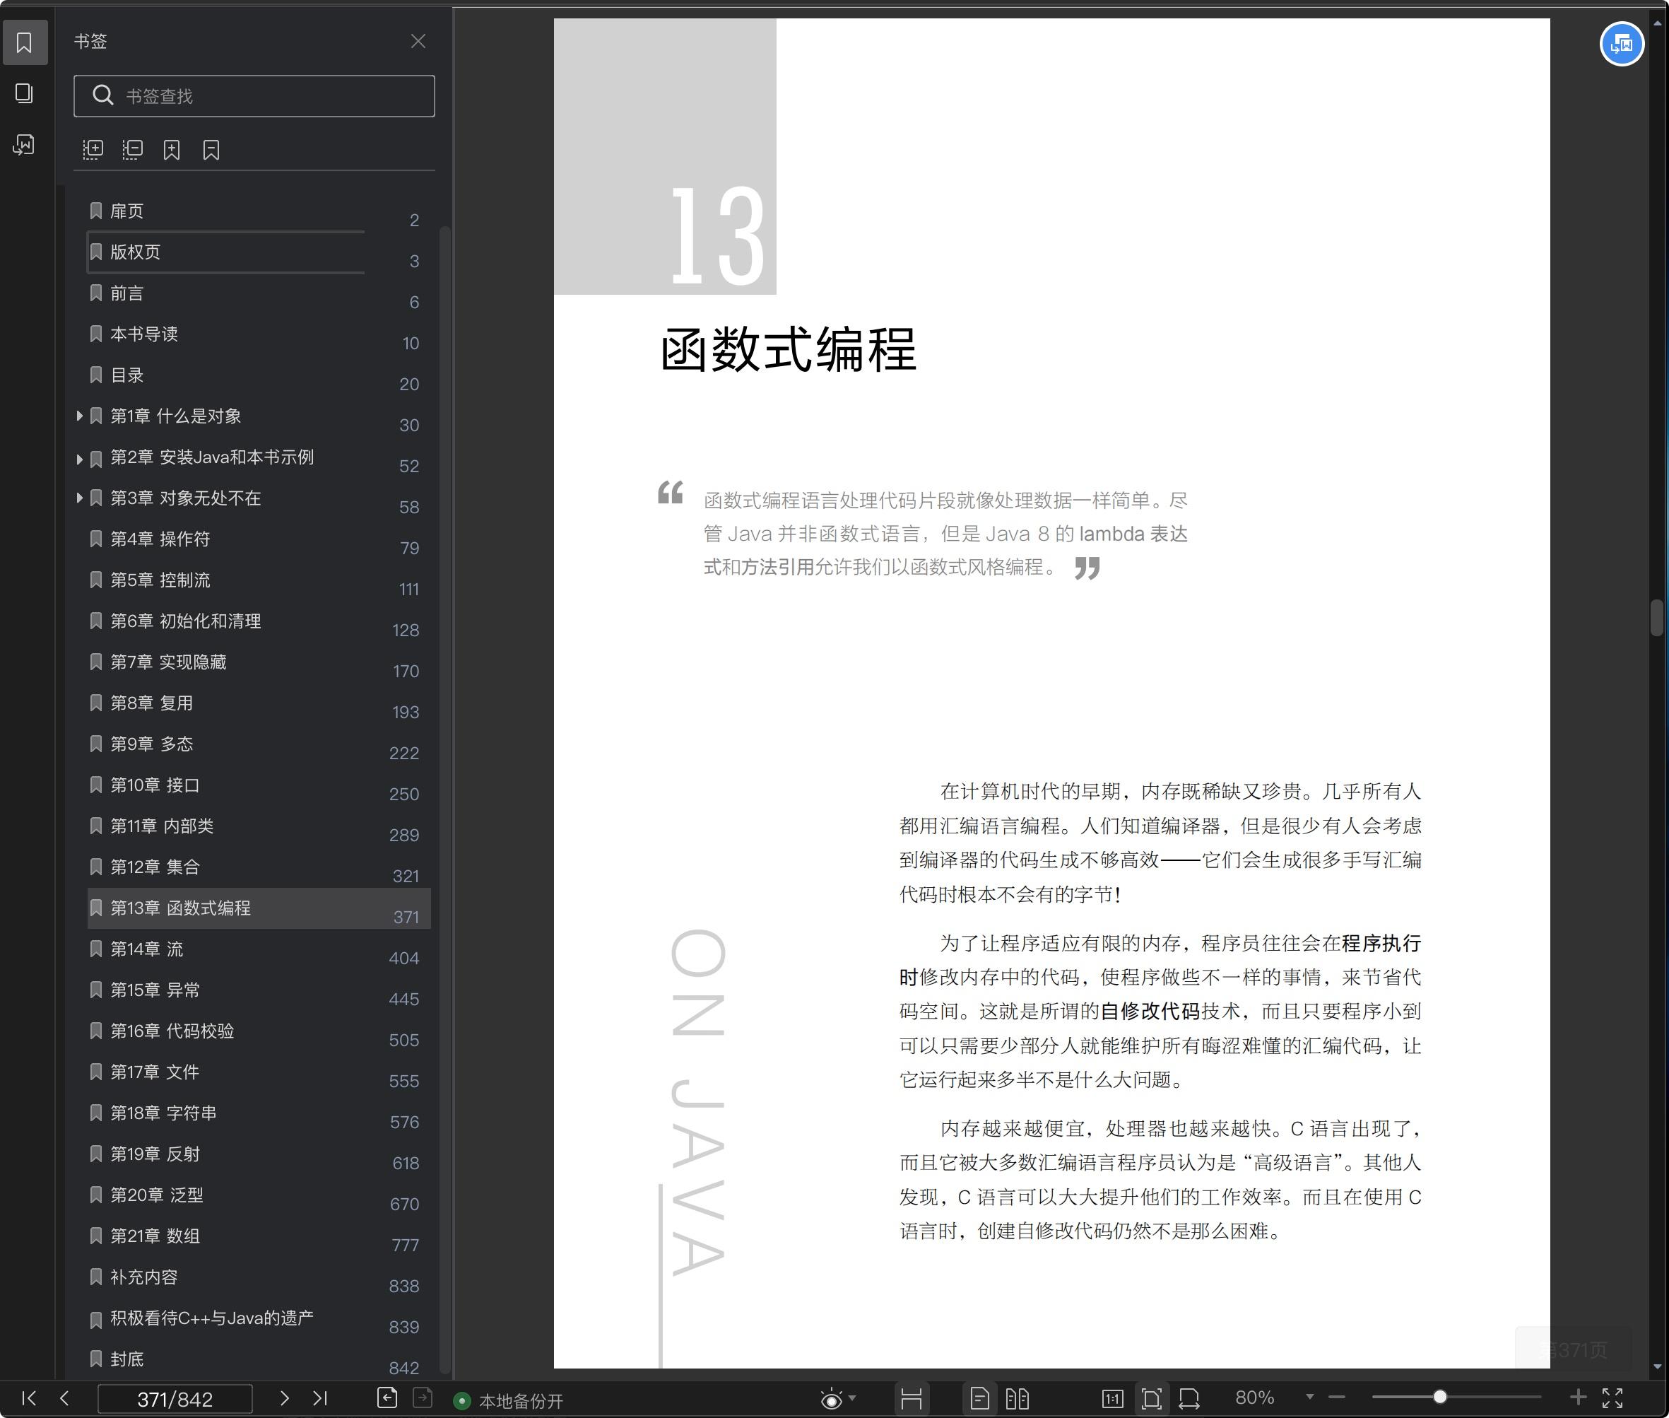
Task: Enter fullscreen mode icon
Action: pos(1612,1399)
